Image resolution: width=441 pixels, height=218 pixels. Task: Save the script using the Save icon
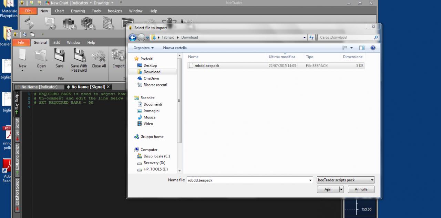tap(60, 55)
